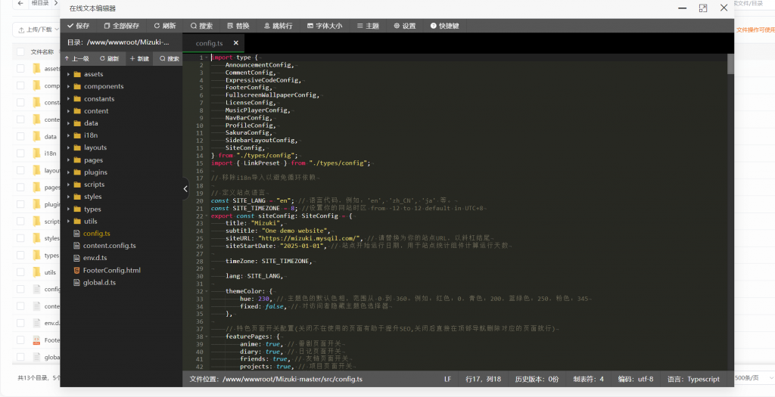Switch to the config.ts editor tab
The width and height of the screenshot is (775, 397).
point(209,43)
